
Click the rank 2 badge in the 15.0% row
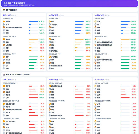pos(95,89)
